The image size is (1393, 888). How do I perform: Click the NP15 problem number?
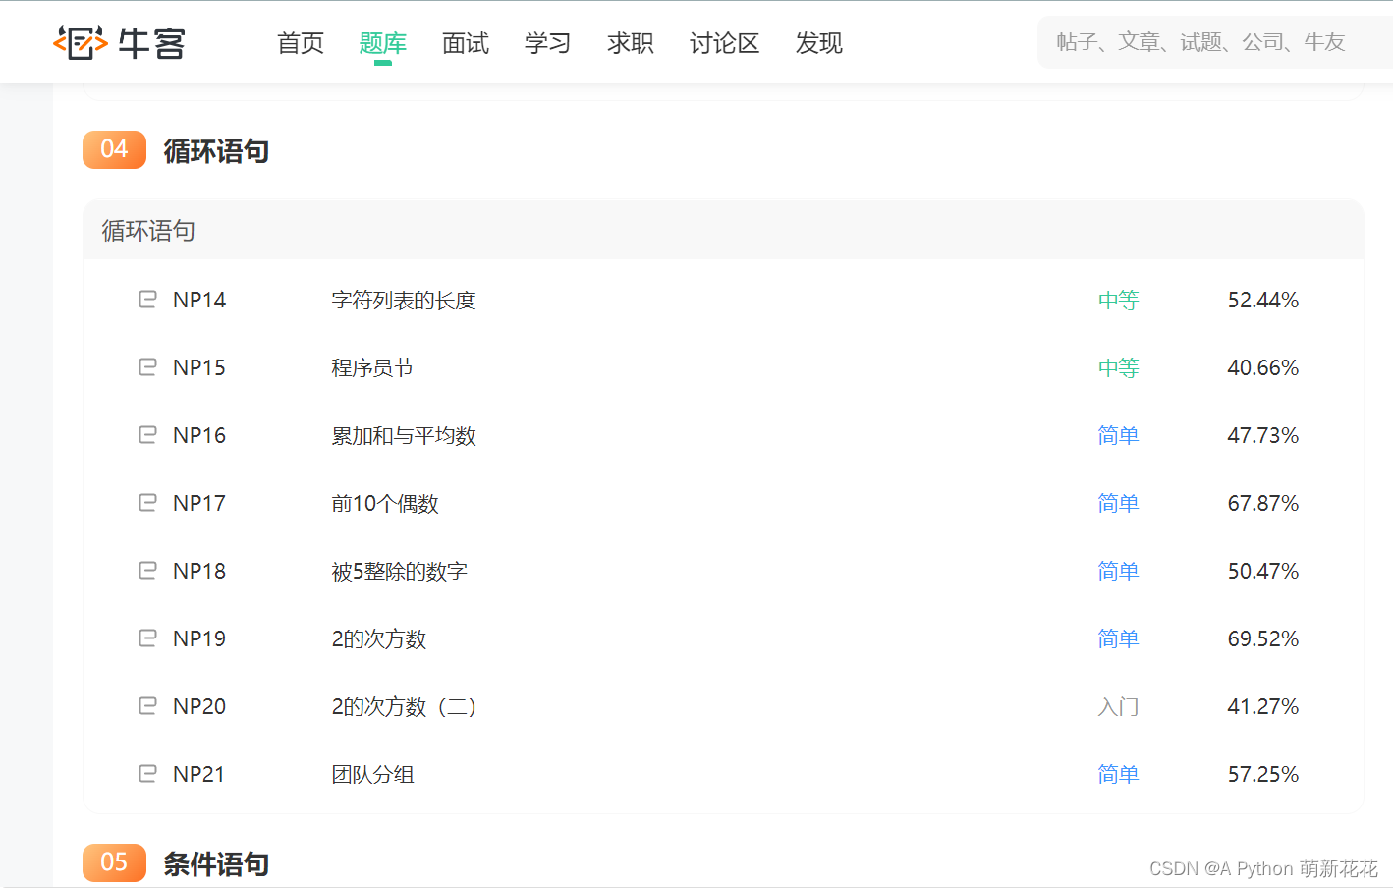pos(199,367)
